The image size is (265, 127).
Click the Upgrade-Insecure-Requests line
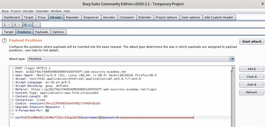tap(40, 107)
